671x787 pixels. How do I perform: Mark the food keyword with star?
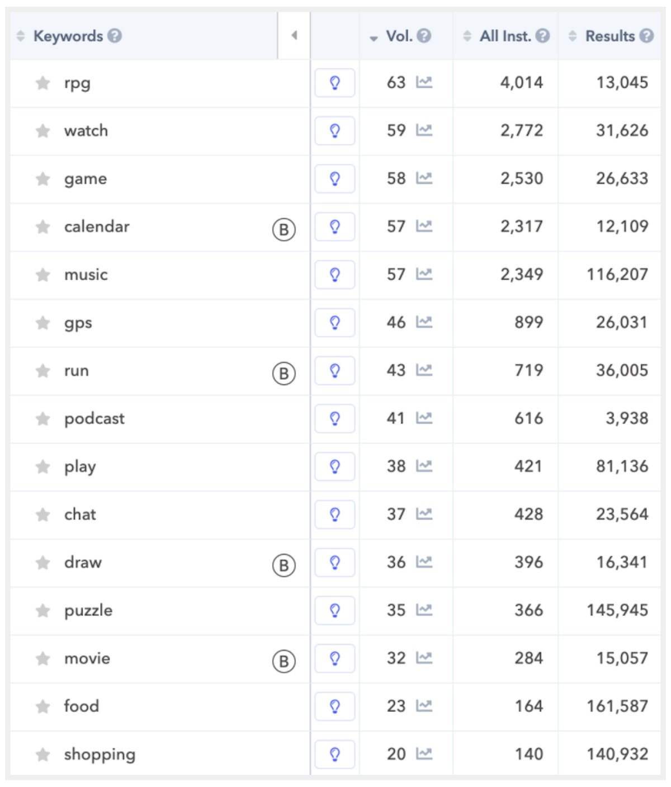click(42, 706)
